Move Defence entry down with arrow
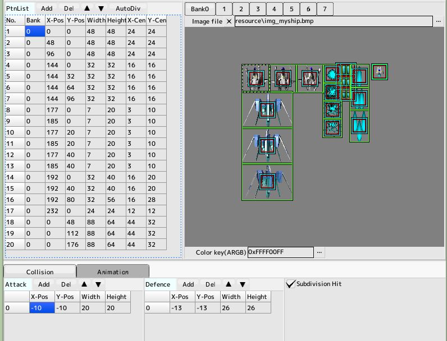The width and height of the screenshot is (447, 341). [243, 284]
